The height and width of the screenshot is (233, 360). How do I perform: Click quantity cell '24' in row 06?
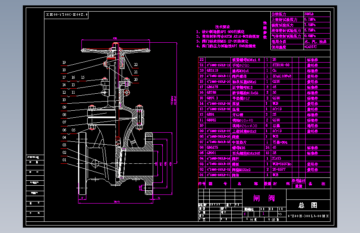[267, 148]
